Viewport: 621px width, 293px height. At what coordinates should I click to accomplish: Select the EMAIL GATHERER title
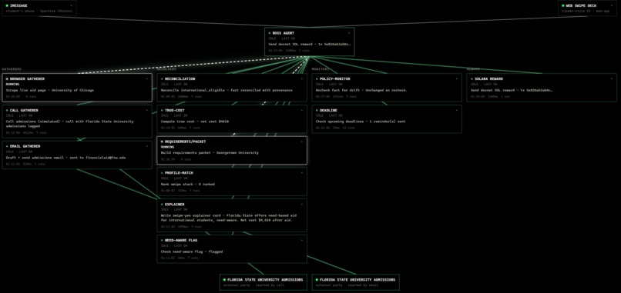coord(25,146)
